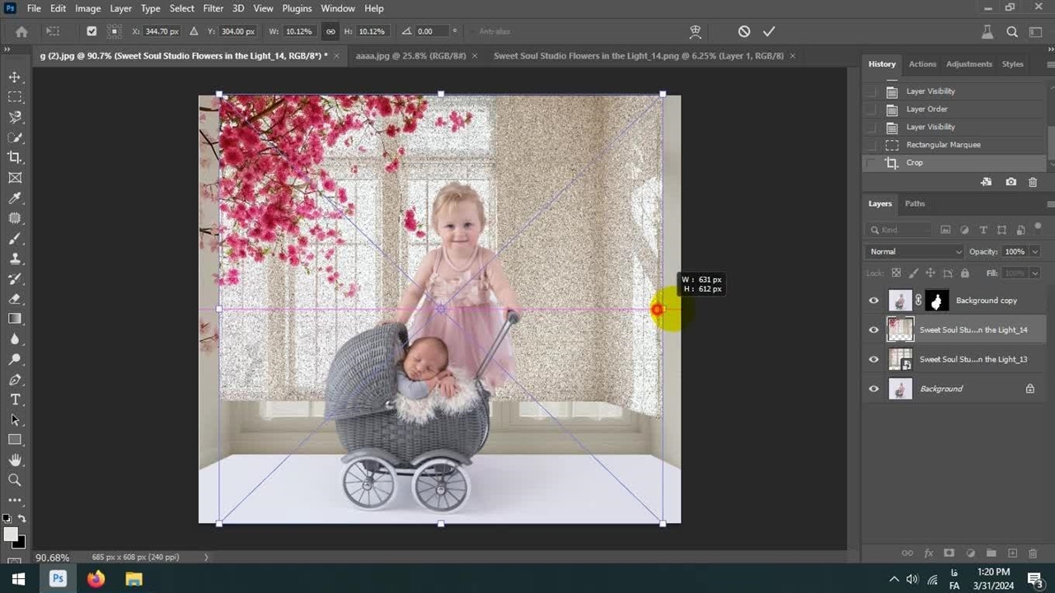Select the Zoom tool in the toolbar
Image resolution: width=1055 pixels, height=593 pixels.
[15, 479]
